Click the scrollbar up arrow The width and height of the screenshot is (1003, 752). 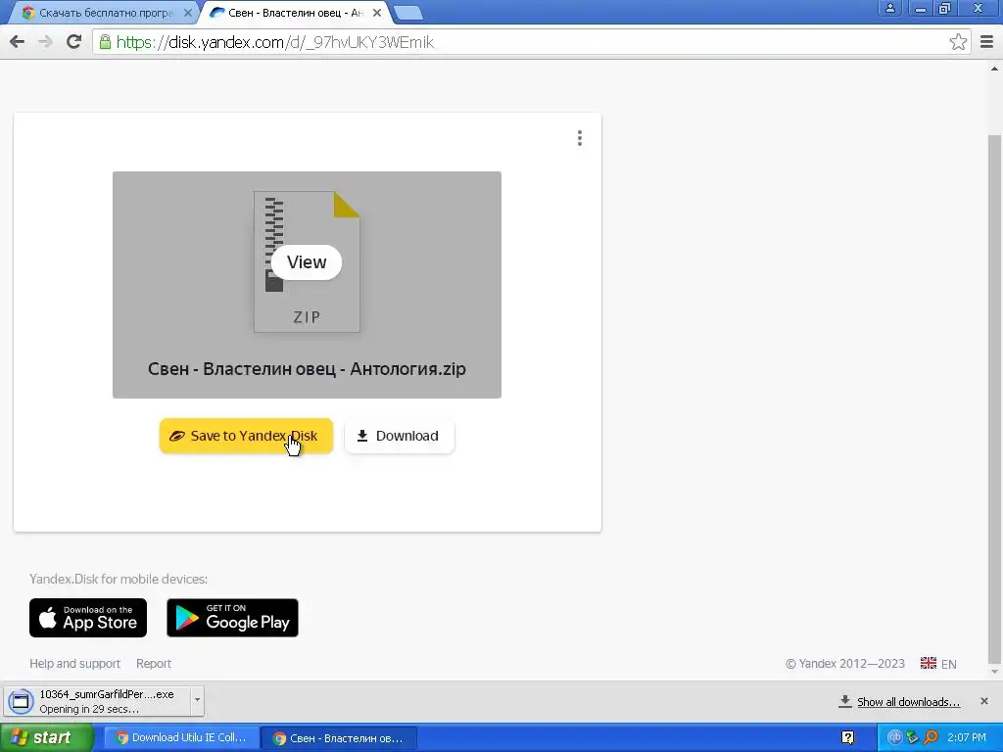click(x=994, y=69)
